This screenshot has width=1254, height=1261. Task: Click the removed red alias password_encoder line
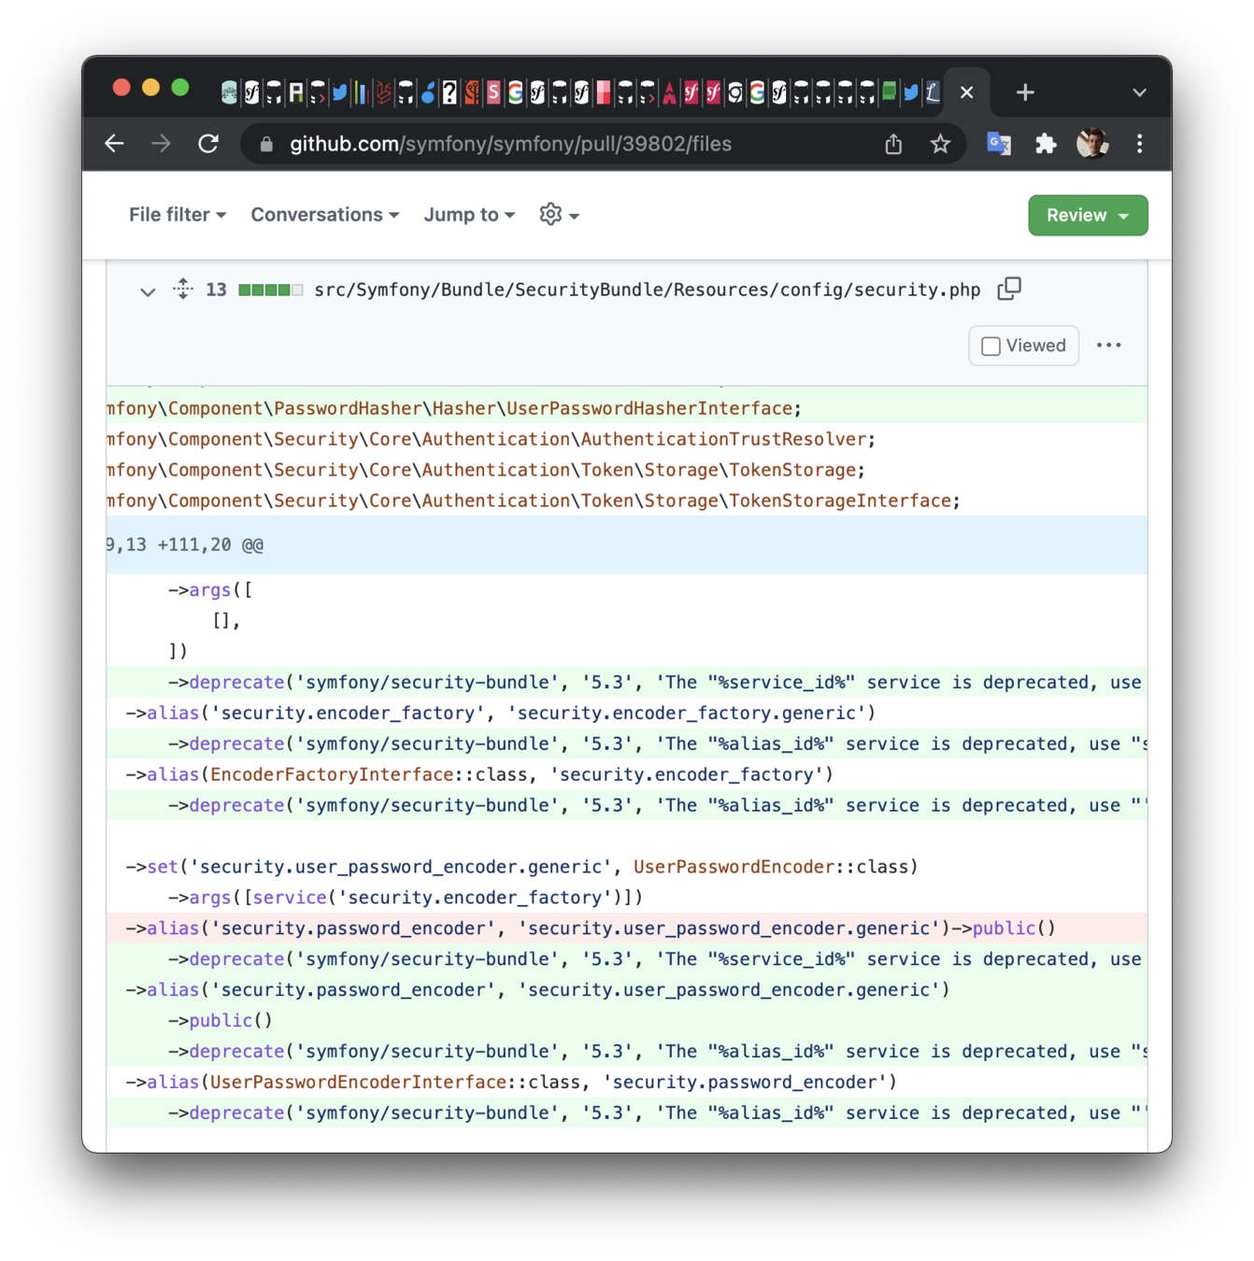coord(626,928)
